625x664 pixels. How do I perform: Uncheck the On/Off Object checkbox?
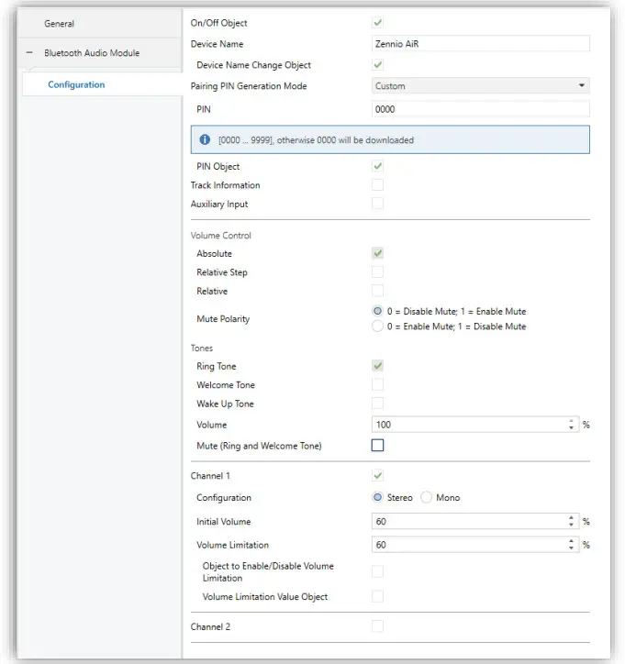coord(377,23)
